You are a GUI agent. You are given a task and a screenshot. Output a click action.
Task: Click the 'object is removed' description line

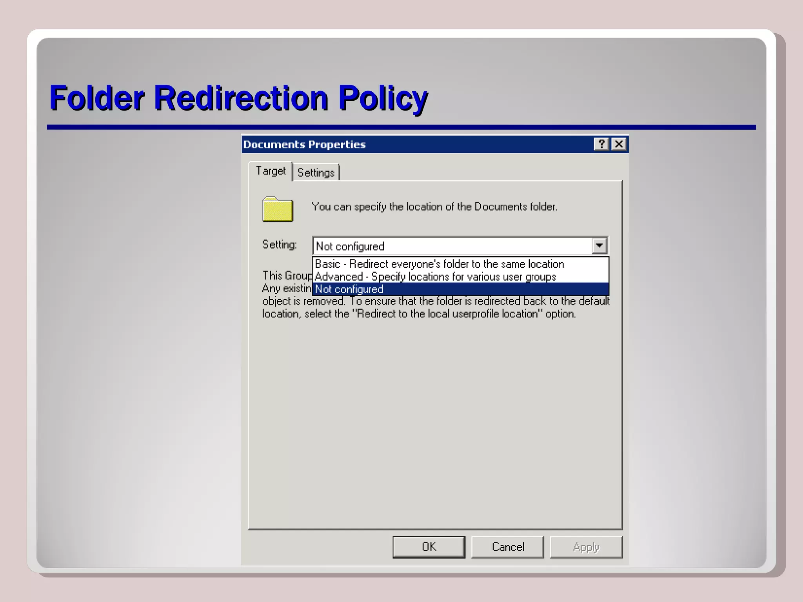436,301
